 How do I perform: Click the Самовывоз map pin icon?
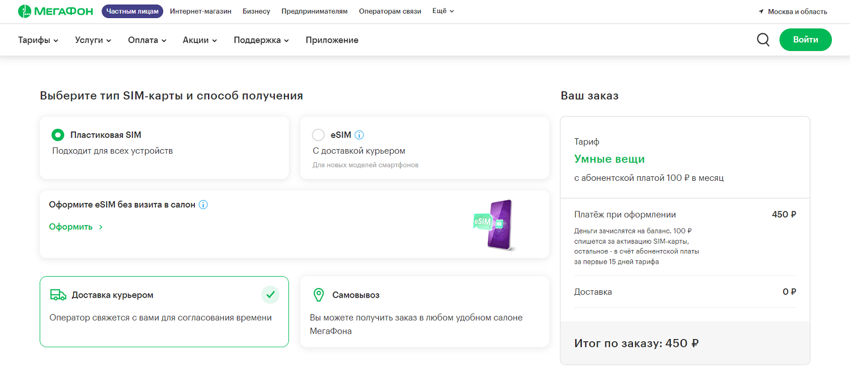(318, 295)
